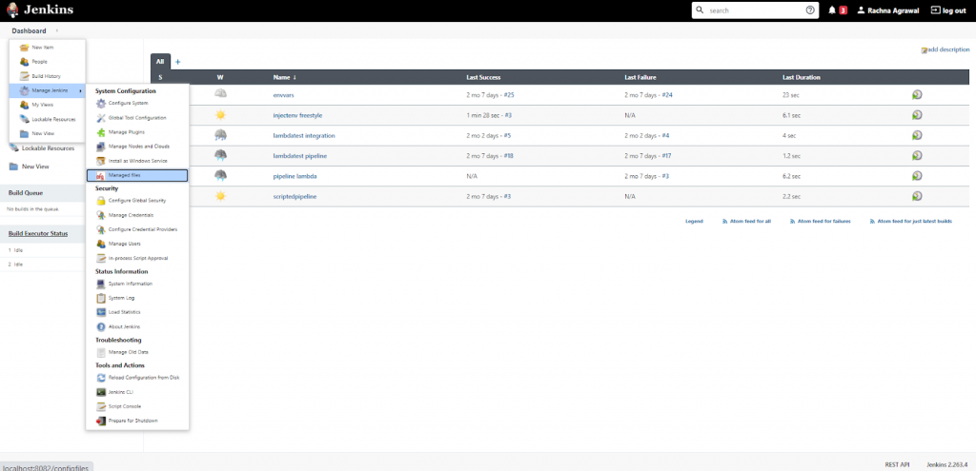Choose In-process Script Approval from the menu
976x471 pixels.
click(137, 258)
